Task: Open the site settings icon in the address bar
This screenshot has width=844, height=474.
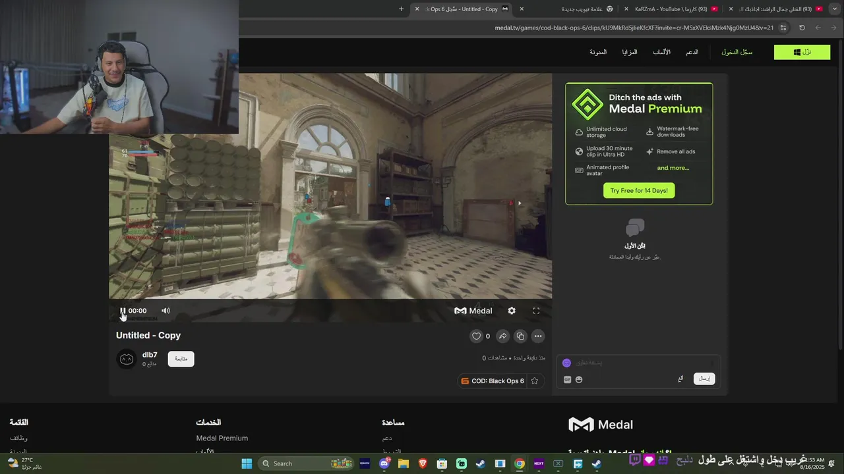Action: (x=783, y=28)
